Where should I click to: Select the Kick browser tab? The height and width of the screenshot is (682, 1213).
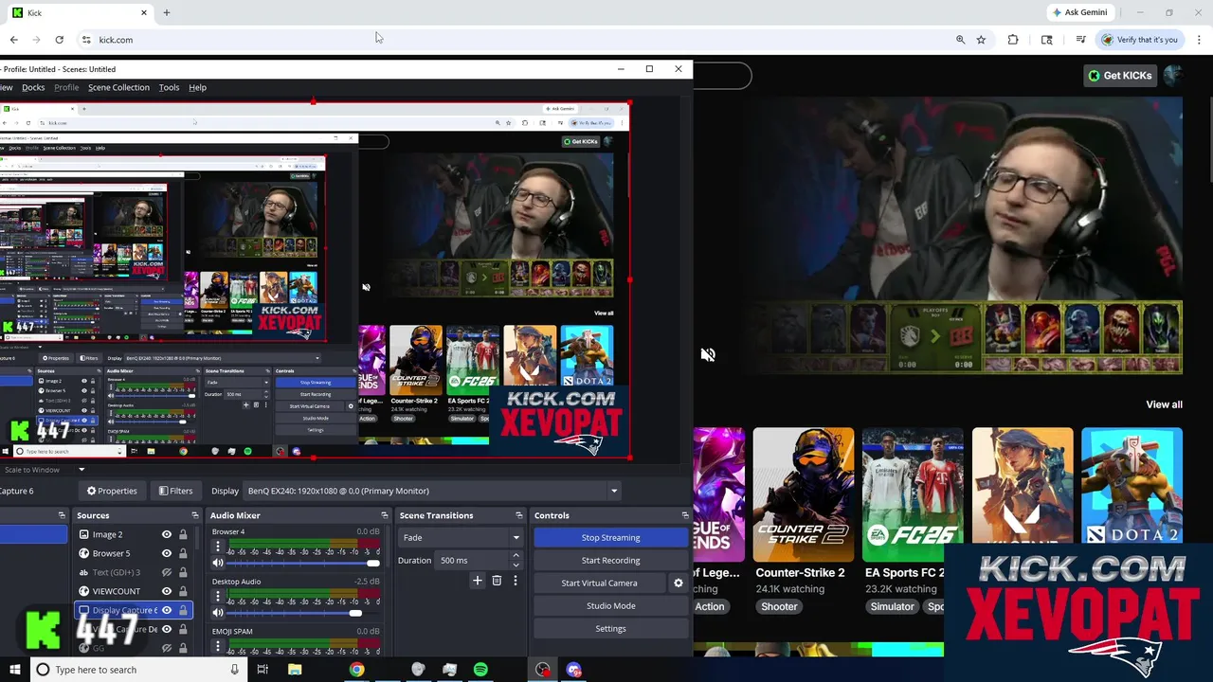coord(80,12)
